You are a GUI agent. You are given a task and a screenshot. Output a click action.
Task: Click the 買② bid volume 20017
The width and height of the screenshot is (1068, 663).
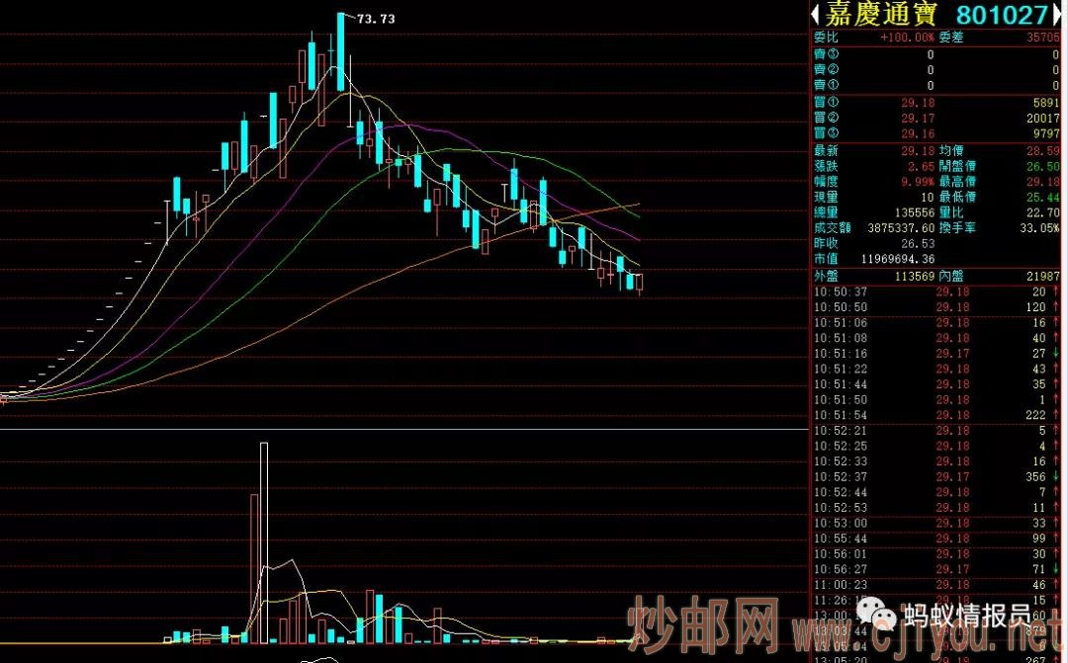(x=1043, y=119)
